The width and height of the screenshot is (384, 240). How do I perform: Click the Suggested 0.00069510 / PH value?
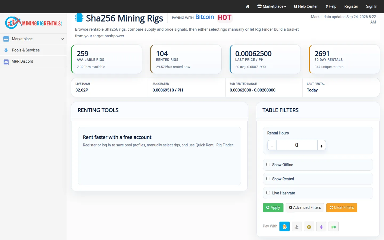(168, 90)
